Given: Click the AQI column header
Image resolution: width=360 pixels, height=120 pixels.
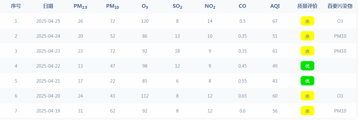Looking at the screenshot, I should pos(275,6).
